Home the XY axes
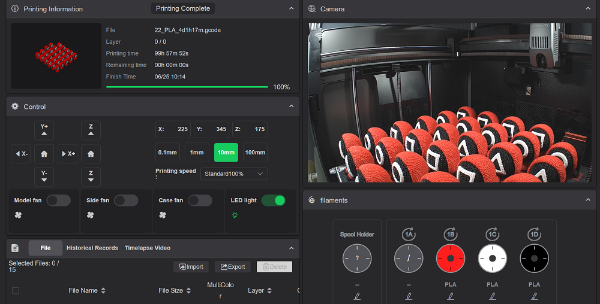 click(44, 154)
